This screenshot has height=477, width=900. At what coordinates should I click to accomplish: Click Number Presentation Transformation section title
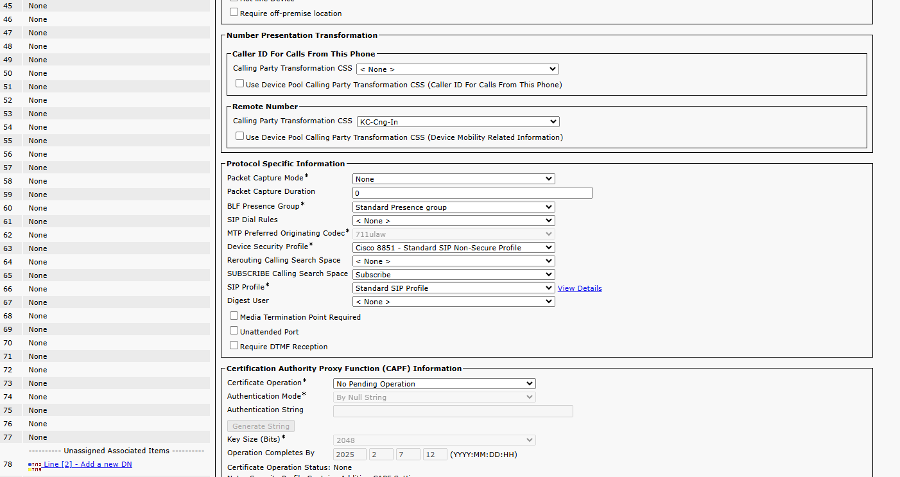302,35
